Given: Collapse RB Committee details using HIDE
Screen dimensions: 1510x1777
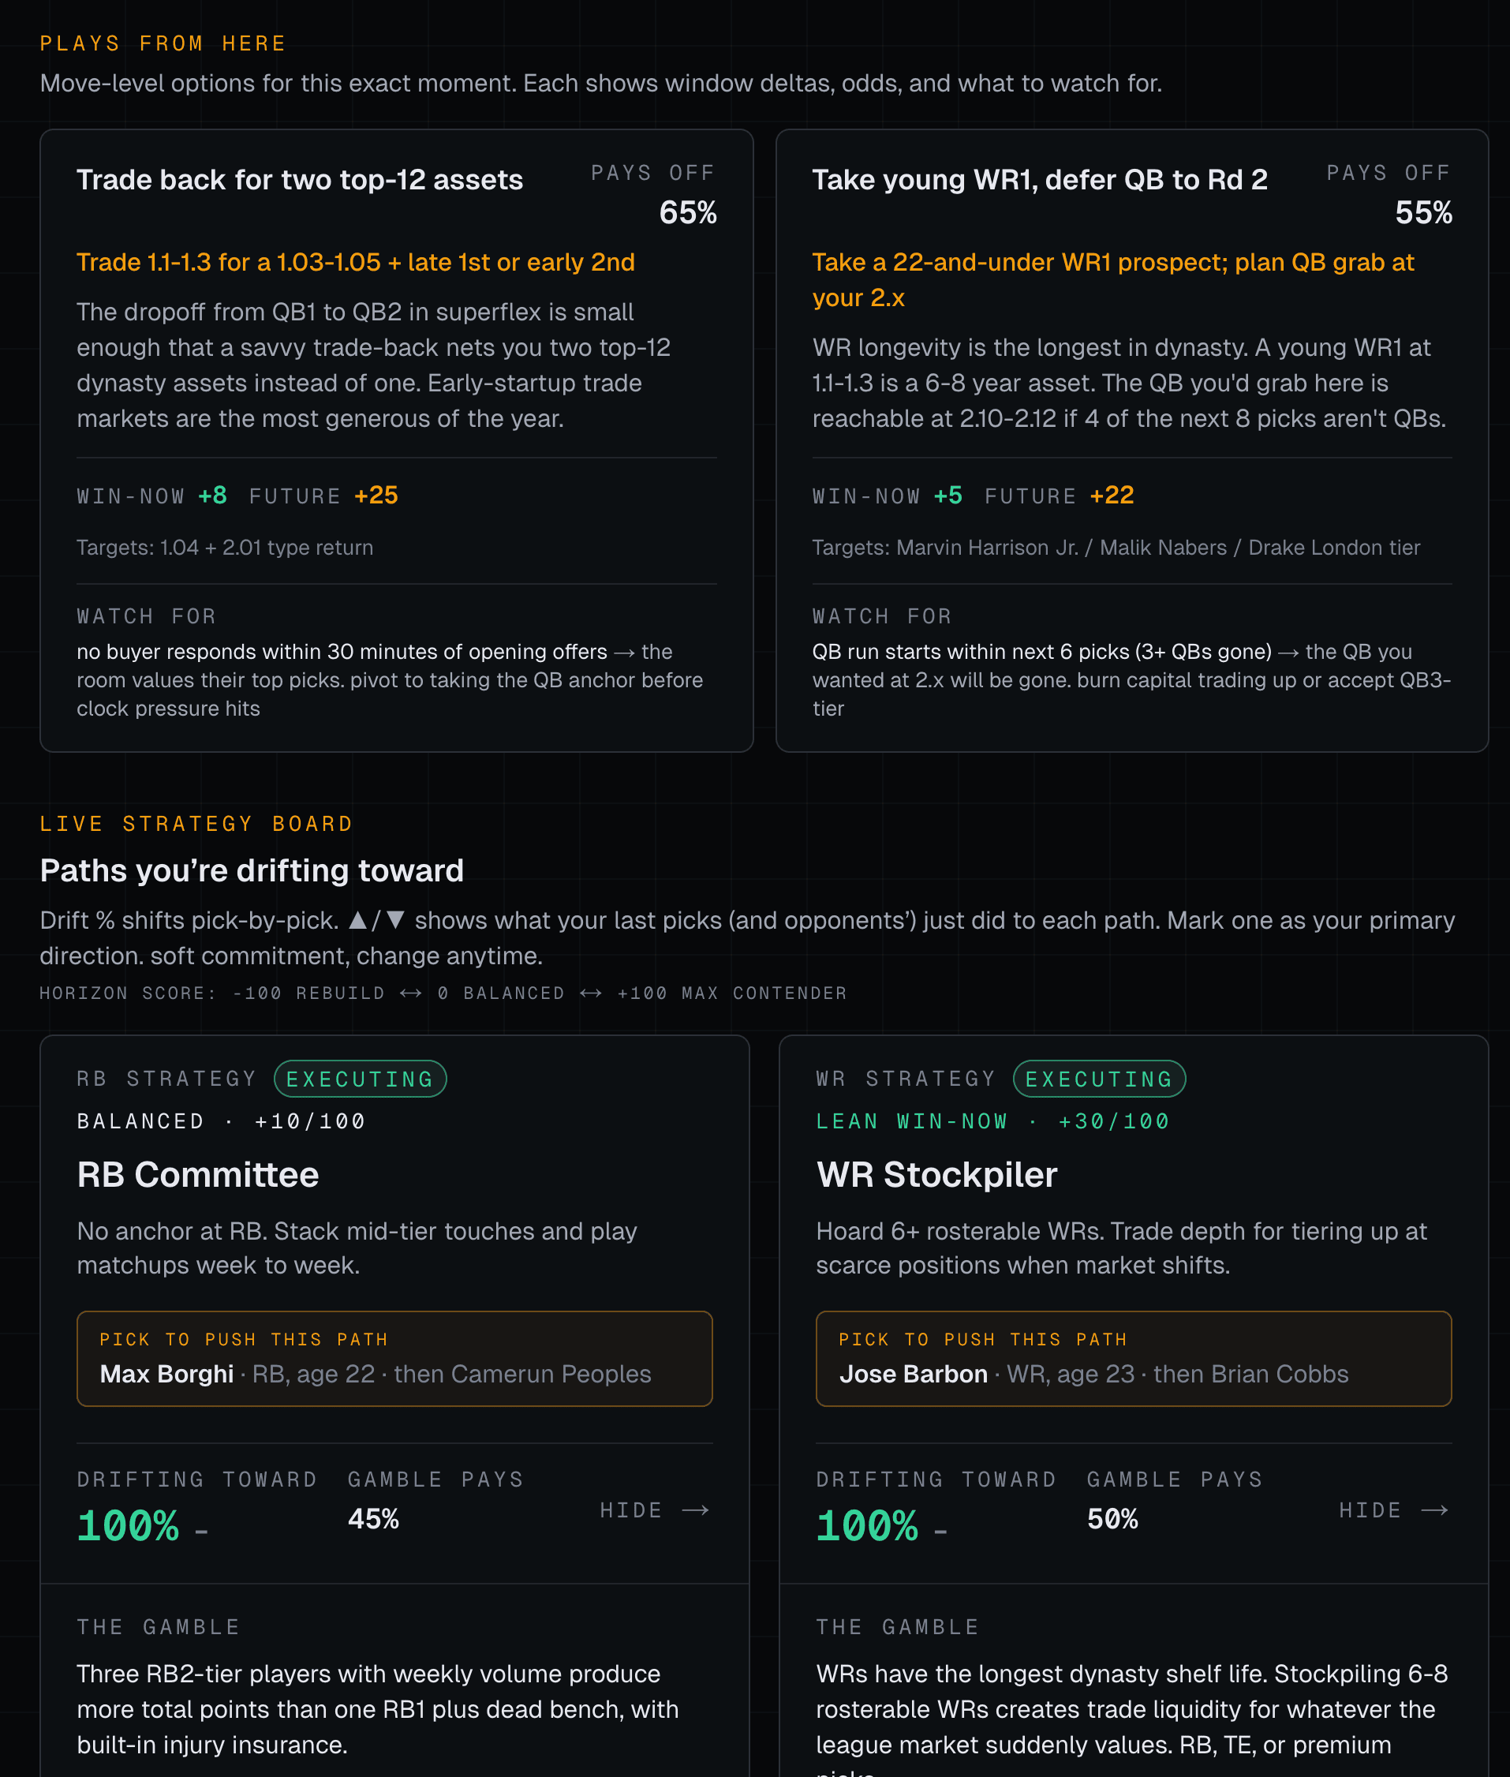Looking at the screenshot, I should pyautogui.click(x=632, y=1510).
